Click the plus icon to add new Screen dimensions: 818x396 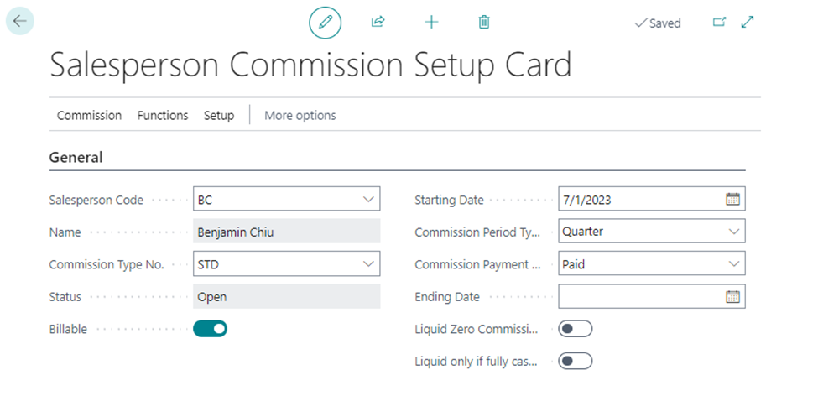click(431, 22)
